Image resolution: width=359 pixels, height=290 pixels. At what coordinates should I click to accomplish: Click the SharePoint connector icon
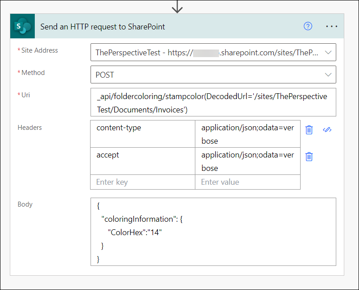(x=22, y=26)
